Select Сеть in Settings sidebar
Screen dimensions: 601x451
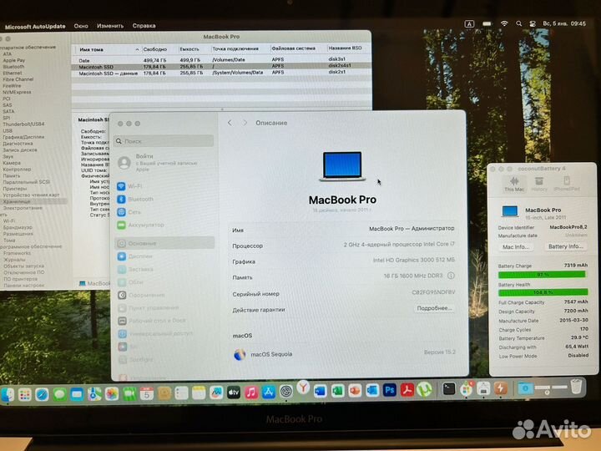[164, 212]
